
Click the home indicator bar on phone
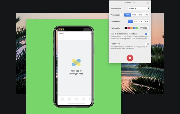pos(76,104)
